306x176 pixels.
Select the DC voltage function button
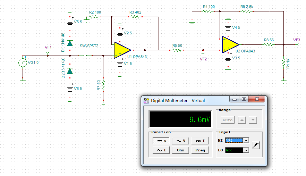(x=161, y=141)
